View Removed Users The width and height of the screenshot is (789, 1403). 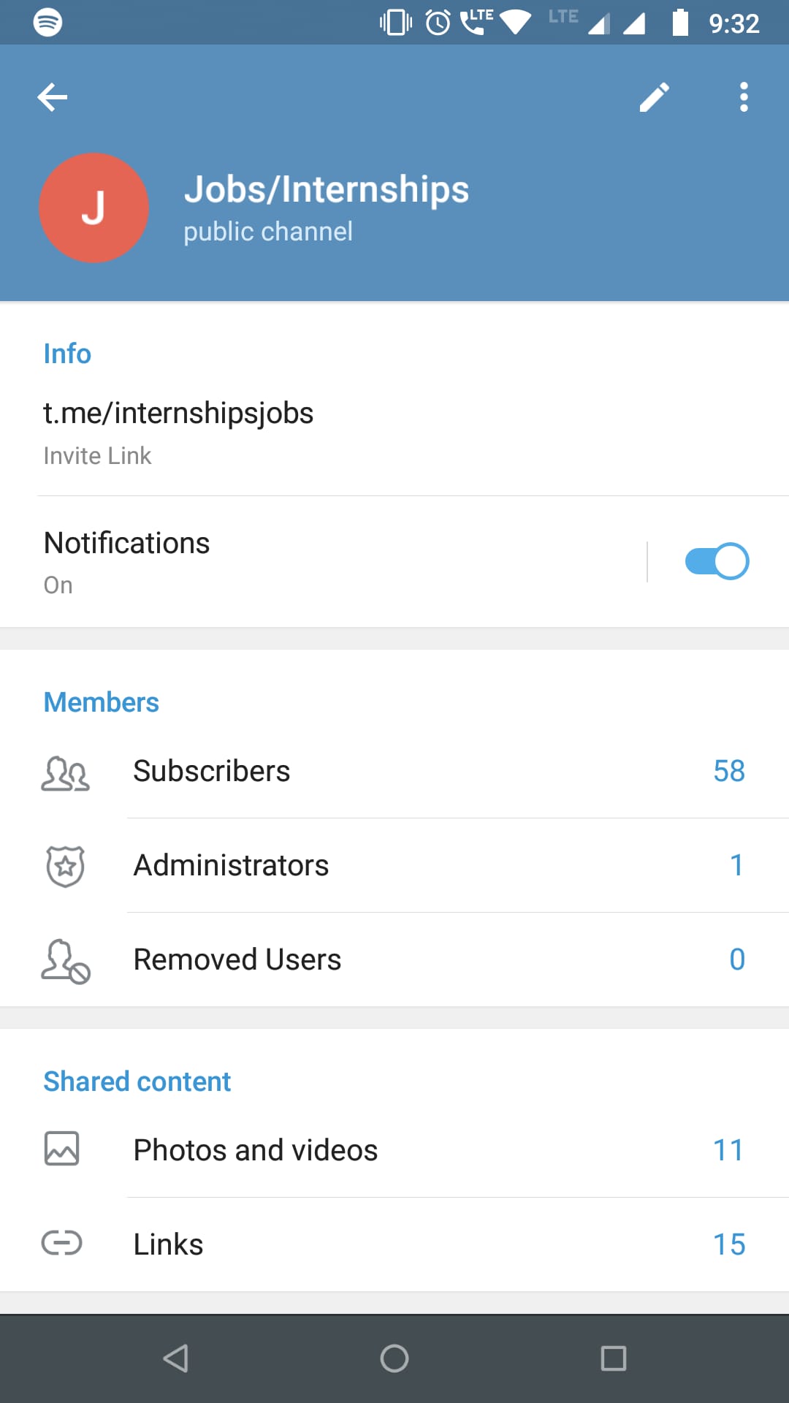click(394, 959)
